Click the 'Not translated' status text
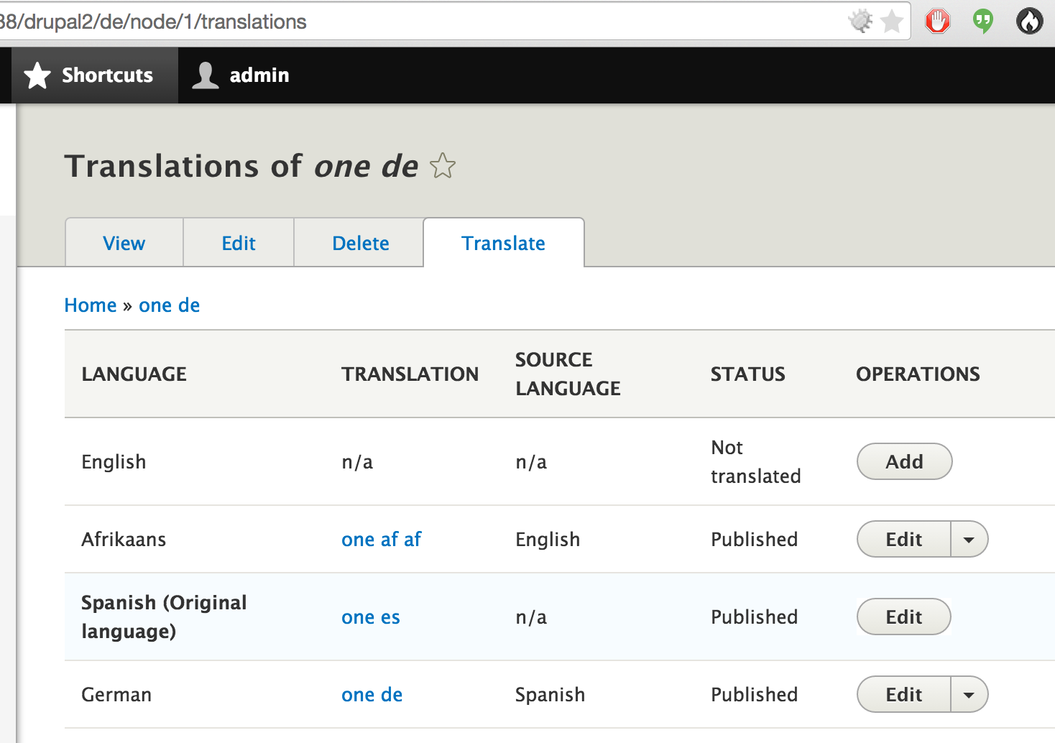 [756, 462]
